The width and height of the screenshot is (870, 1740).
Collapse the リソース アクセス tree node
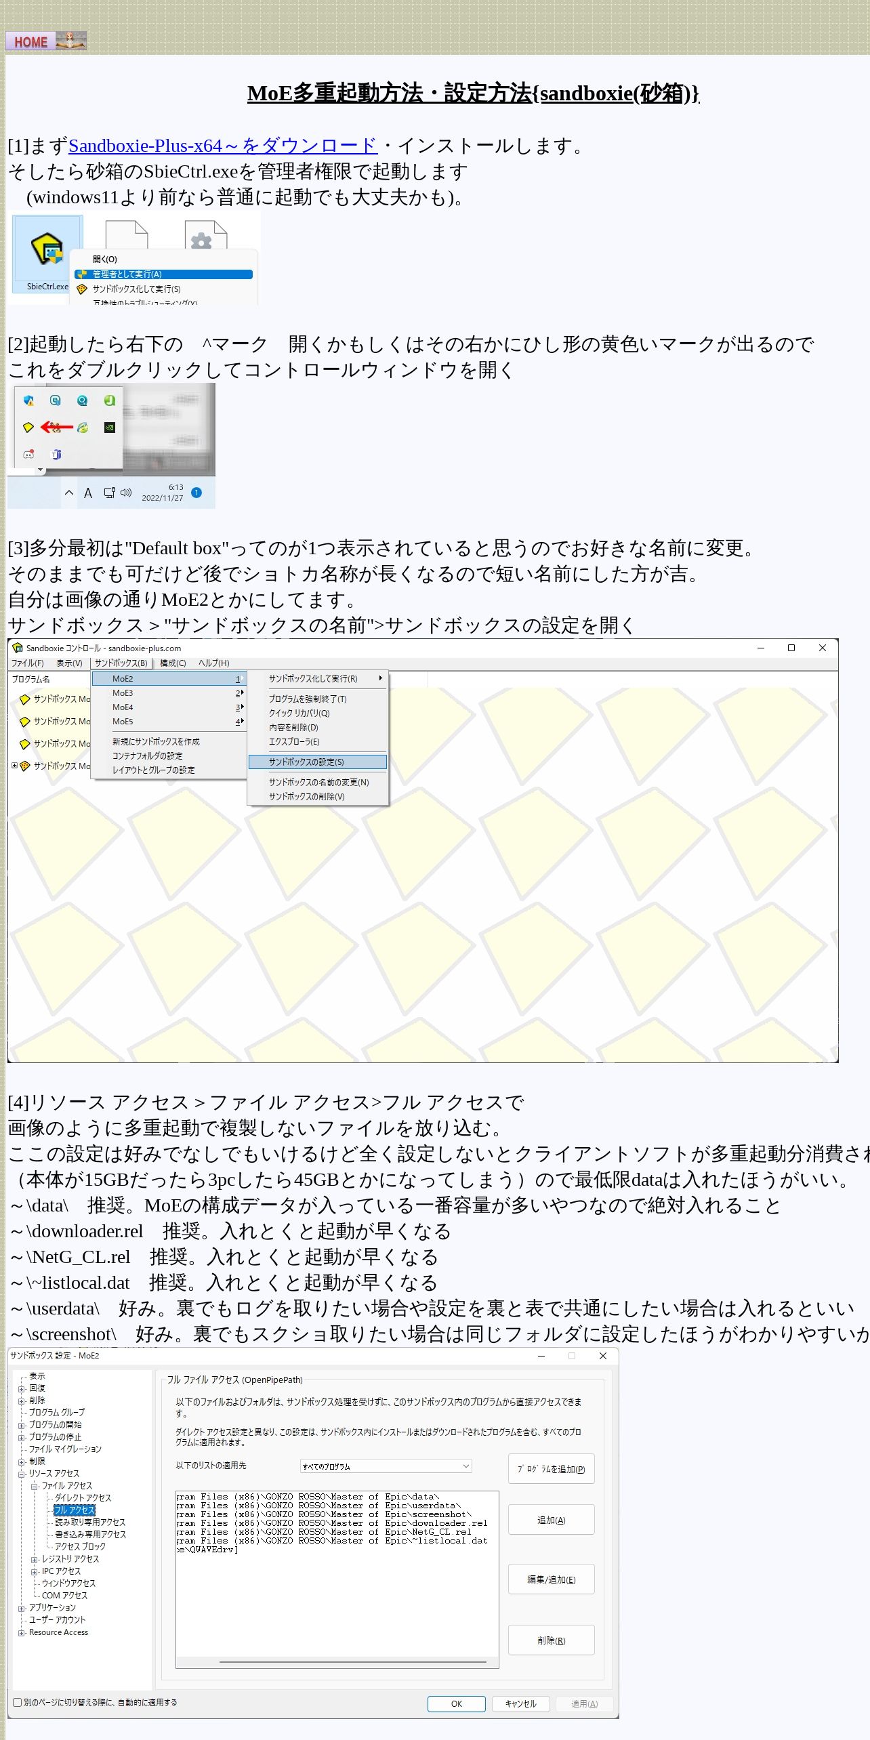[x=22, y=1474]
